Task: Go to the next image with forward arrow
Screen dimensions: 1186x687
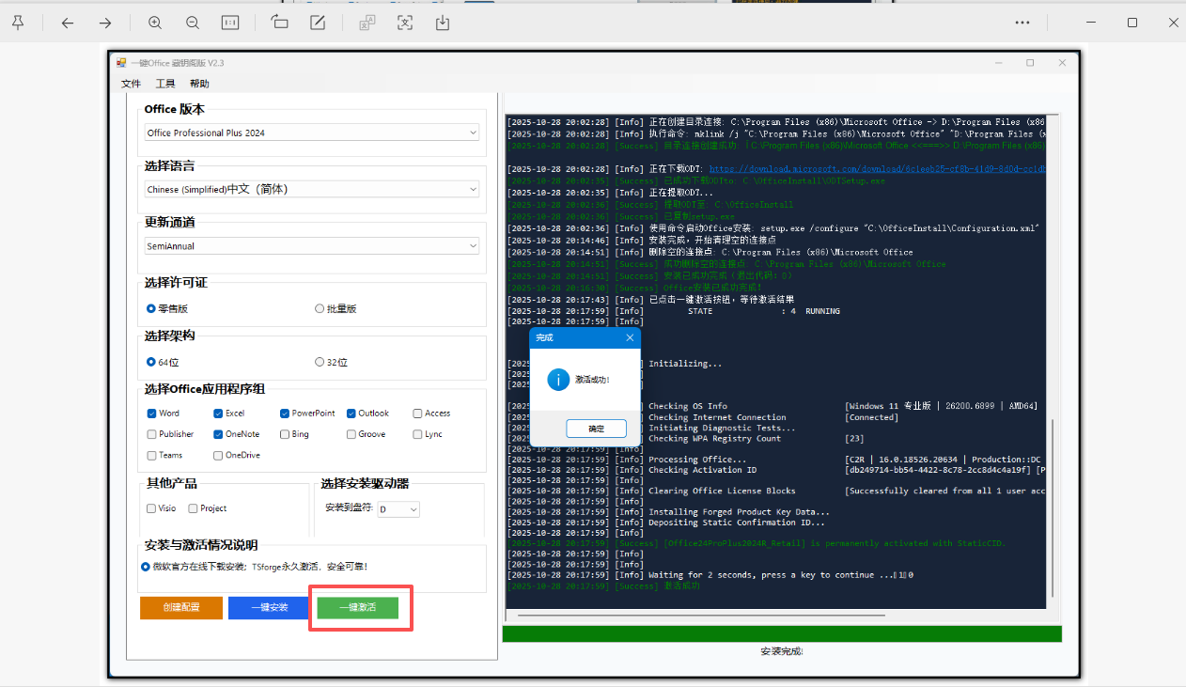Action: [105, 23]
